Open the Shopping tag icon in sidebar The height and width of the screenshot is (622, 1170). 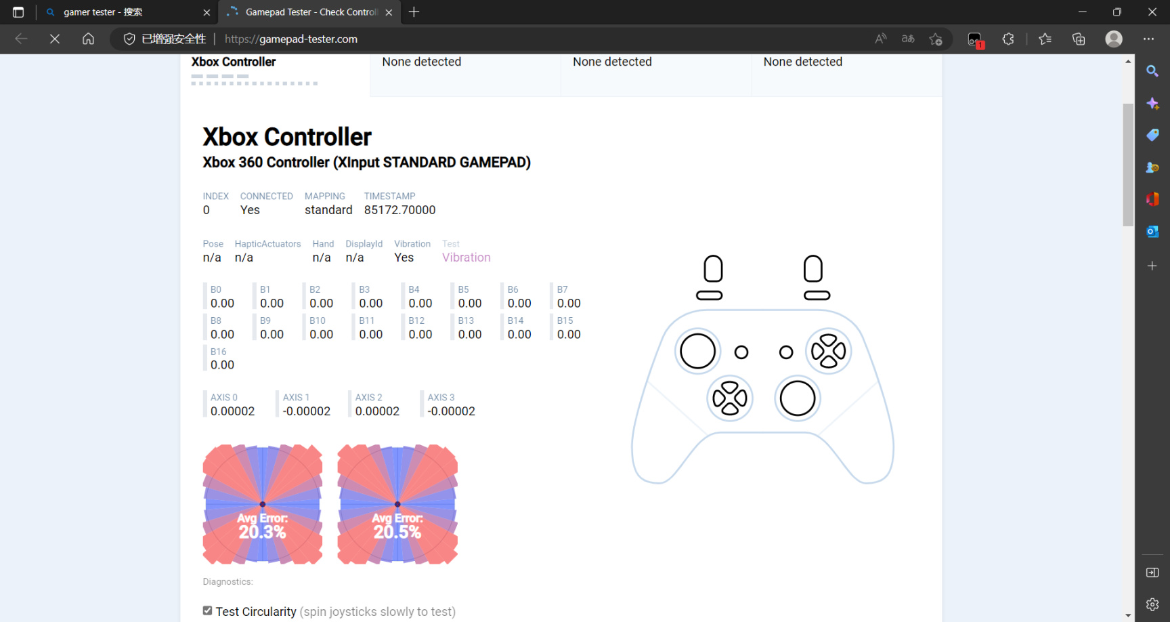1152,135
